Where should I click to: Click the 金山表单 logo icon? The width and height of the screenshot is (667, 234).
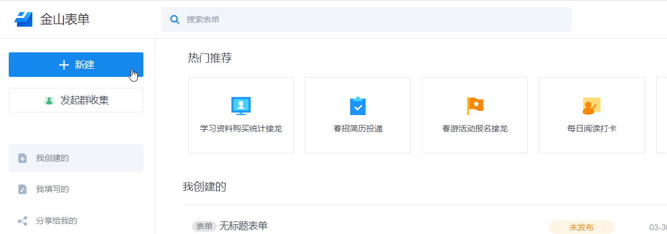click(x=24, y=19)
